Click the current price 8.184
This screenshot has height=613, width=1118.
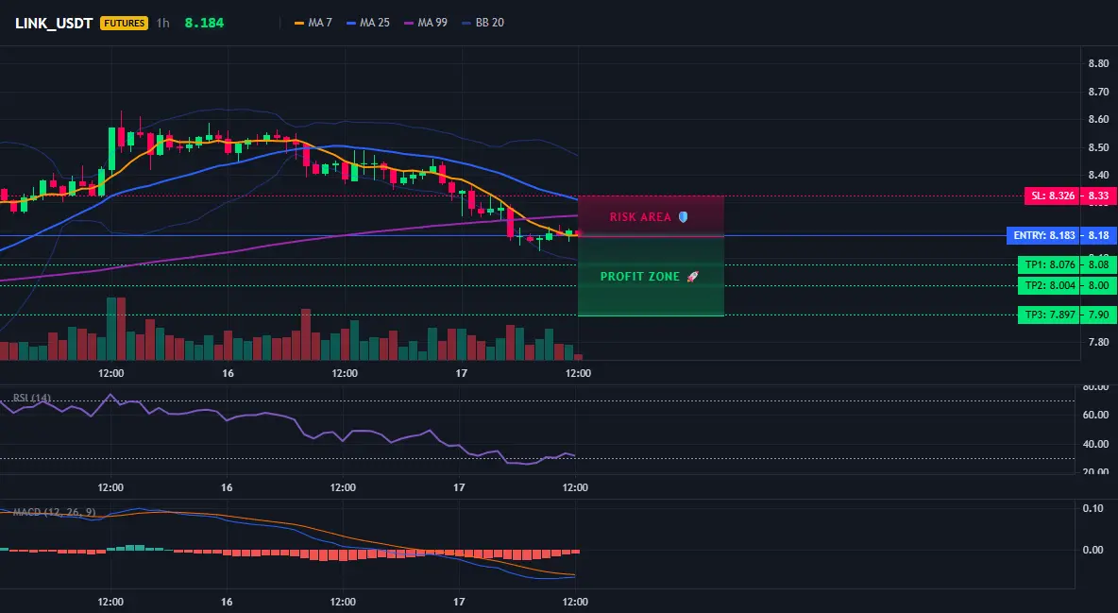[204, 23]
